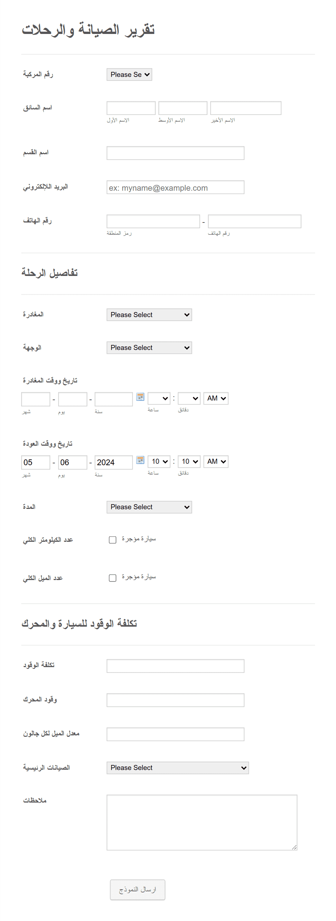This screenshot has height=921, width=336.
Task: Open the departure location dropdown
Action: click(x=149, y=315)
